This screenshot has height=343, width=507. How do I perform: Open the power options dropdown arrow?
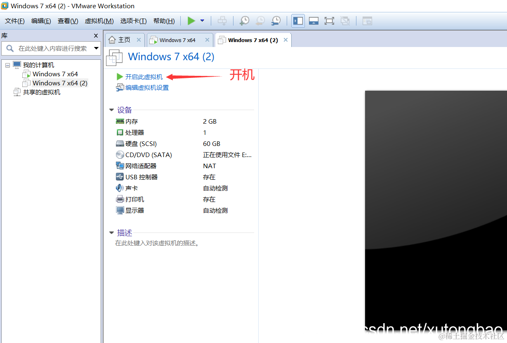click(202, 21)
